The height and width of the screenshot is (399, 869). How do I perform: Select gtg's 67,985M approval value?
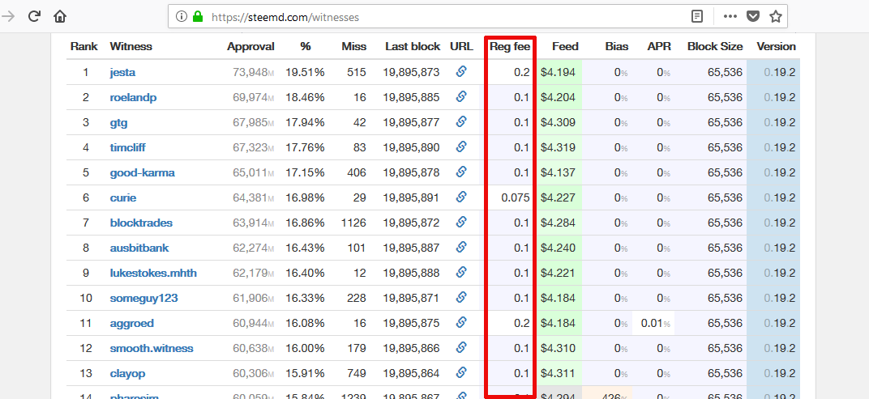point(254,123)
